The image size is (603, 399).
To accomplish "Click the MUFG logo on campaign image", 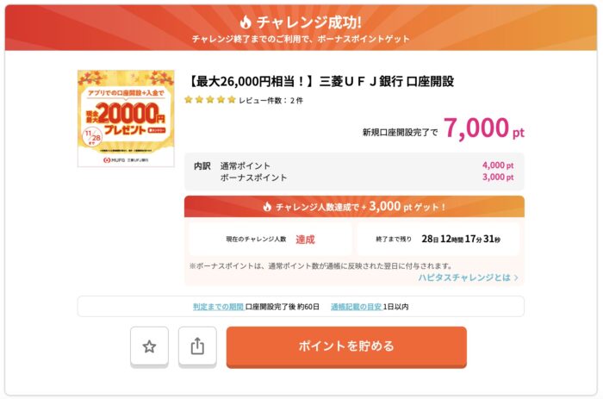I will tap(109, 160).
